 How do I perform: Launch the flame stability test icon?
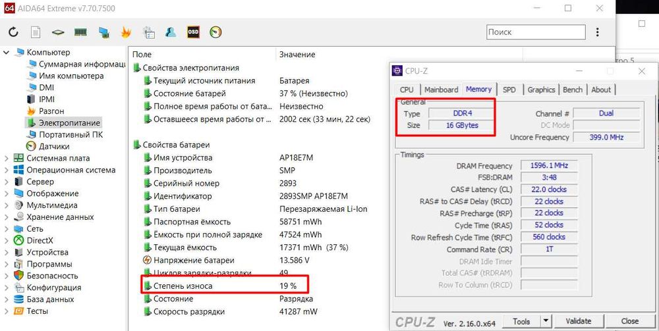coord(126,32)
